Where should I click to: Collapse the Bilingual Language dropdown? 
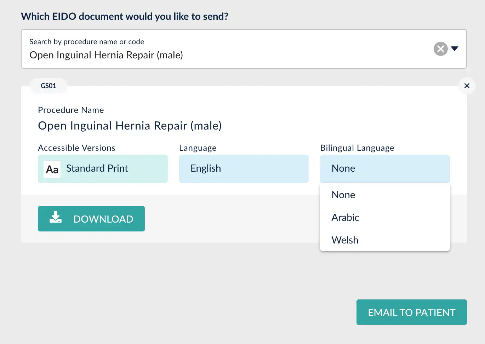tap(385, 169)
